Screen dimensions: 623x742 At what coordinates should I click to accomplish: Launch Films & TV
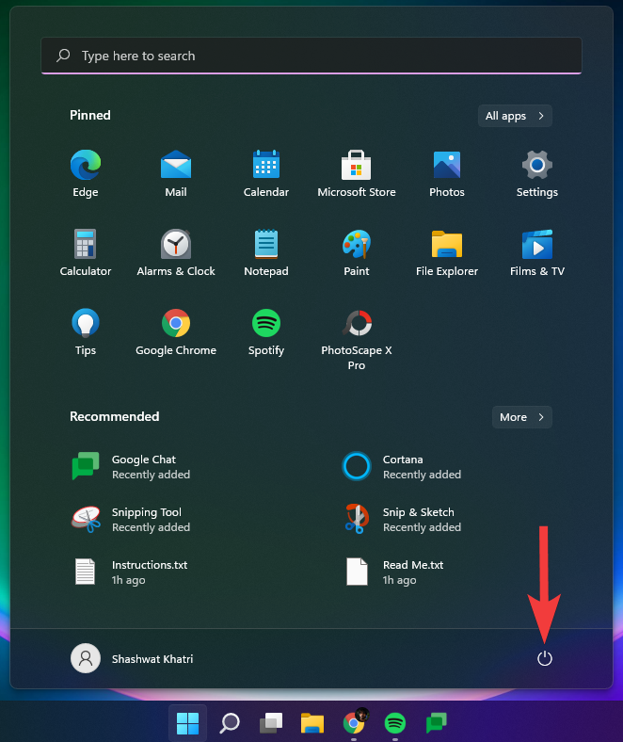[x=537, y=252]
